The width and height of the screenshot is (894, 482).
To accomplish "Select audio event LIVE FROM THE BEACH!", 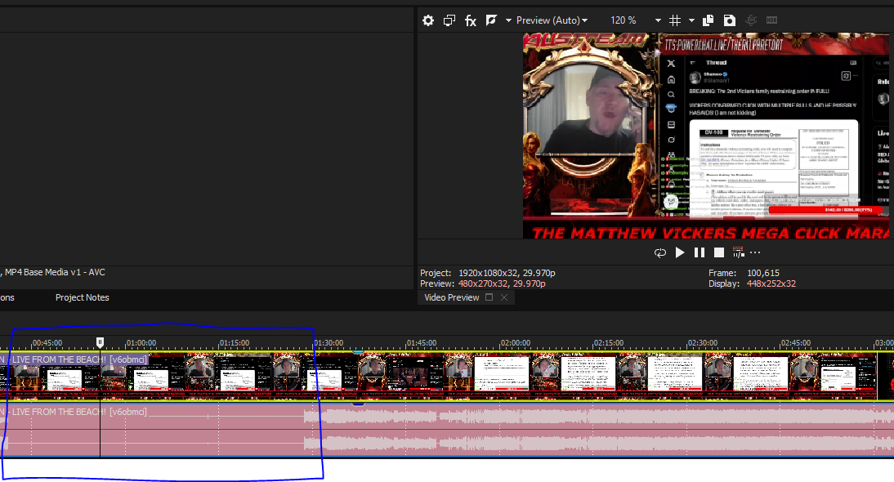I will coord(74,412).
